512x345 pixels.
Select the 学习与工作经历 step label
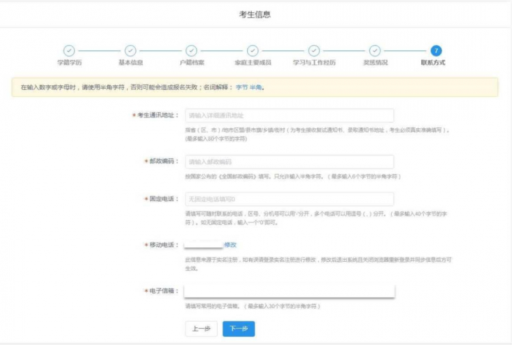tap(314, 63)
